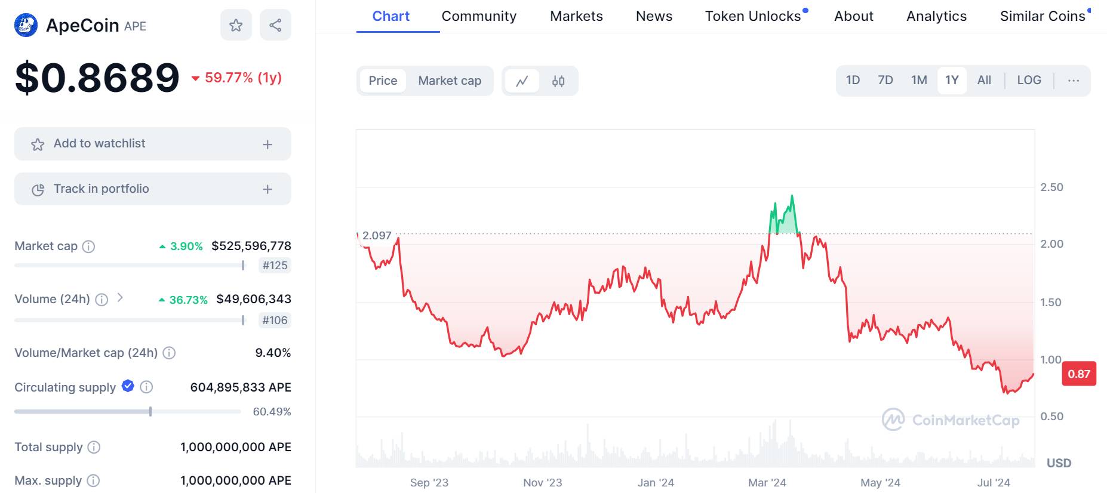Expand Add to watchlist with plus
Viewport: 1107px width, 493px height.
[x=267, y=144]
